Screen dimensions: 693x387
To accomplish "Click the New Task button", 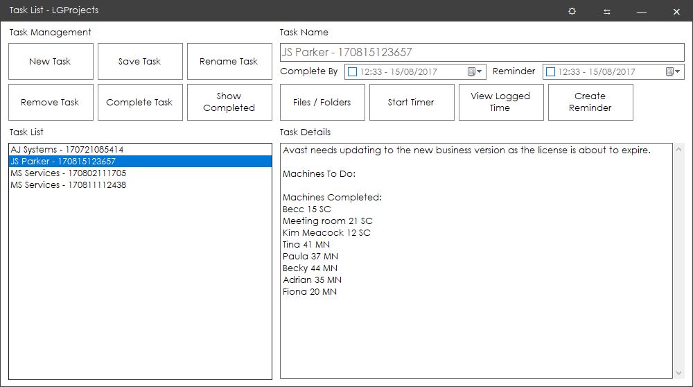I will tap(51, 62).
